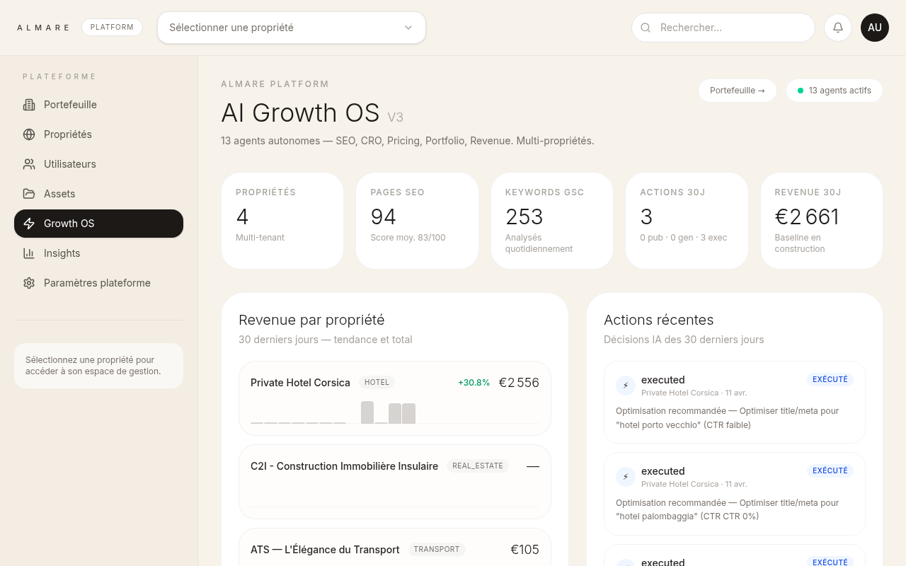Screen dimensions: 906x566
Task: Open the Sélectionner une propriété dropdown
Action: click(x=292, y=28)
